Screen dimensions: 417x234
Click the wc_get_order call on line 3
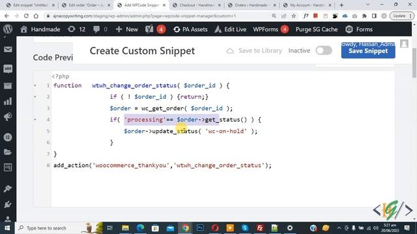(162, 109)
